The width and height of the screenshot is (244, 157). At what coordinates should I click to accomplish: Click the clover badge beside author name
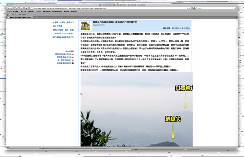point(104,25)
